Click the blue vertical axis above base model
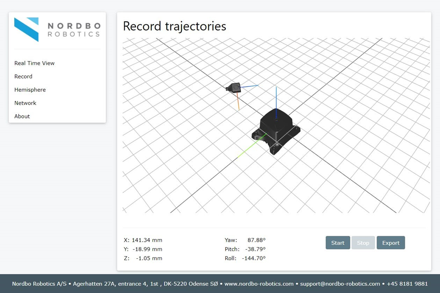The width and height of the screenshot is (440, 293). tap(276, 103)
